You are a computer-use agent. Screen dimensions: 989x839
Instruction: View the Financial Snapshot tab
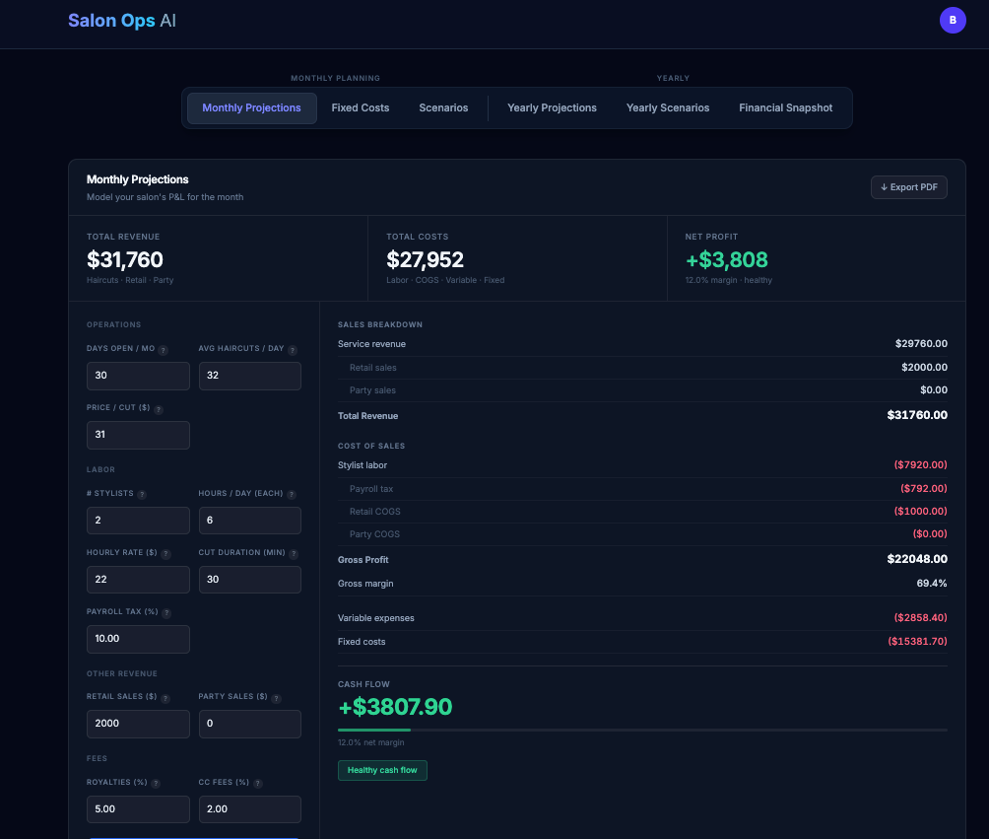click(x=785, y=107)
